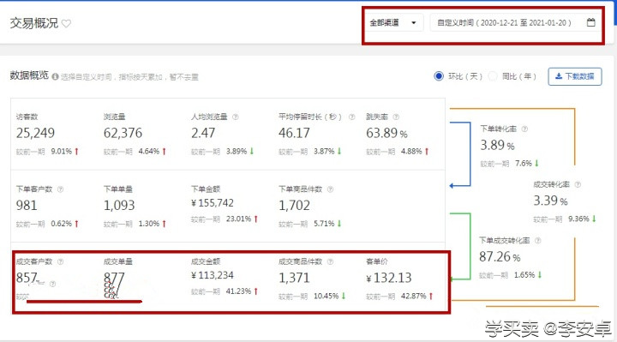Click the 下单成交转化率 change percentage 1.65%
The height and width of the screenshot is (342, 617).
(x=524, y=274)
